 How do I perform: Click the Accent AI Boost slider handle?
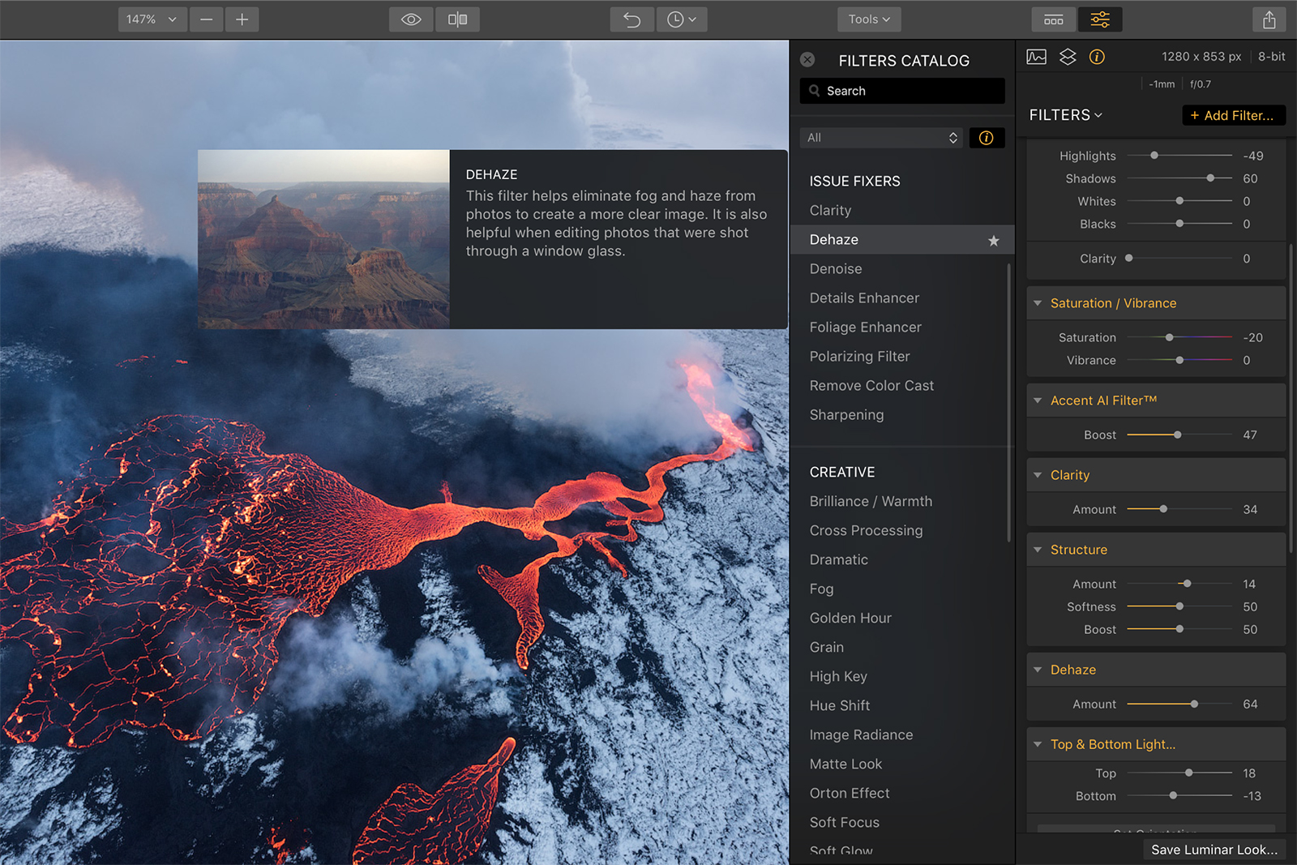1177,435
